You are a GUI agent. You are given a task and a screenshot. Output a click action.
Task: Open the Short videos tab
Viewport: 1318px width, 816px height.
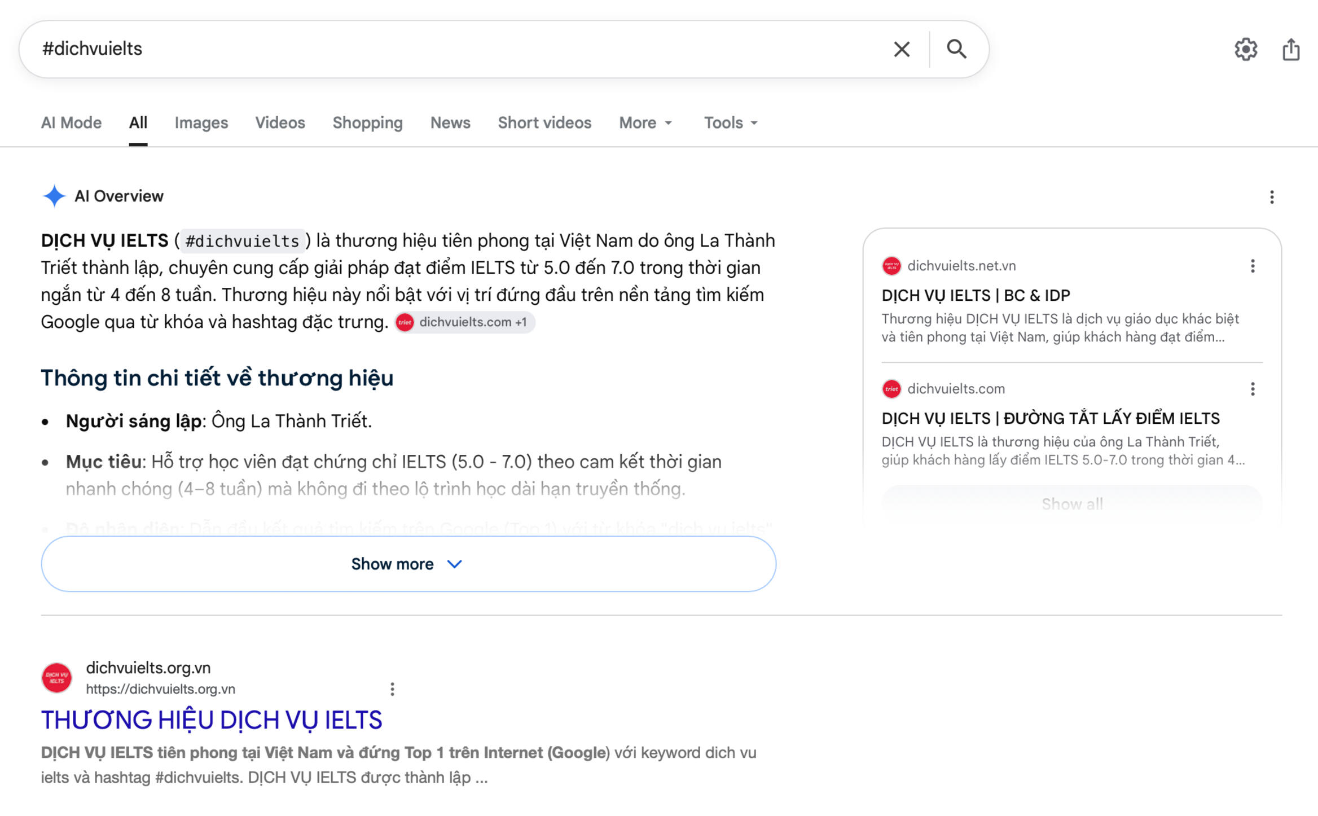click(544, 122)
